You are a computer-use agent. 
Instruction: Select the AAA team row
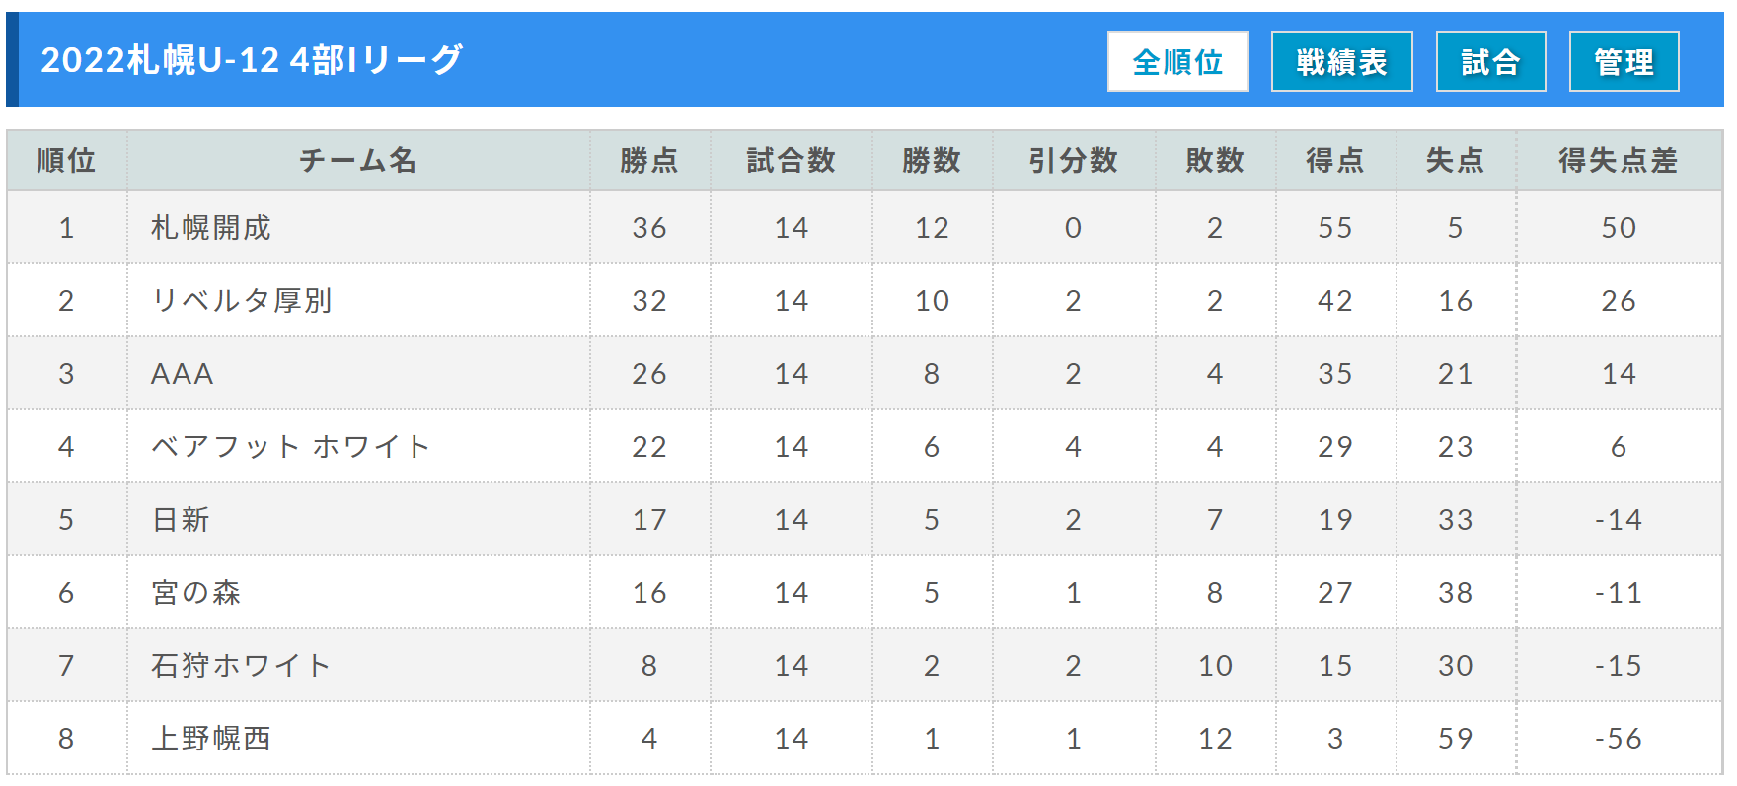pos(183,374)
